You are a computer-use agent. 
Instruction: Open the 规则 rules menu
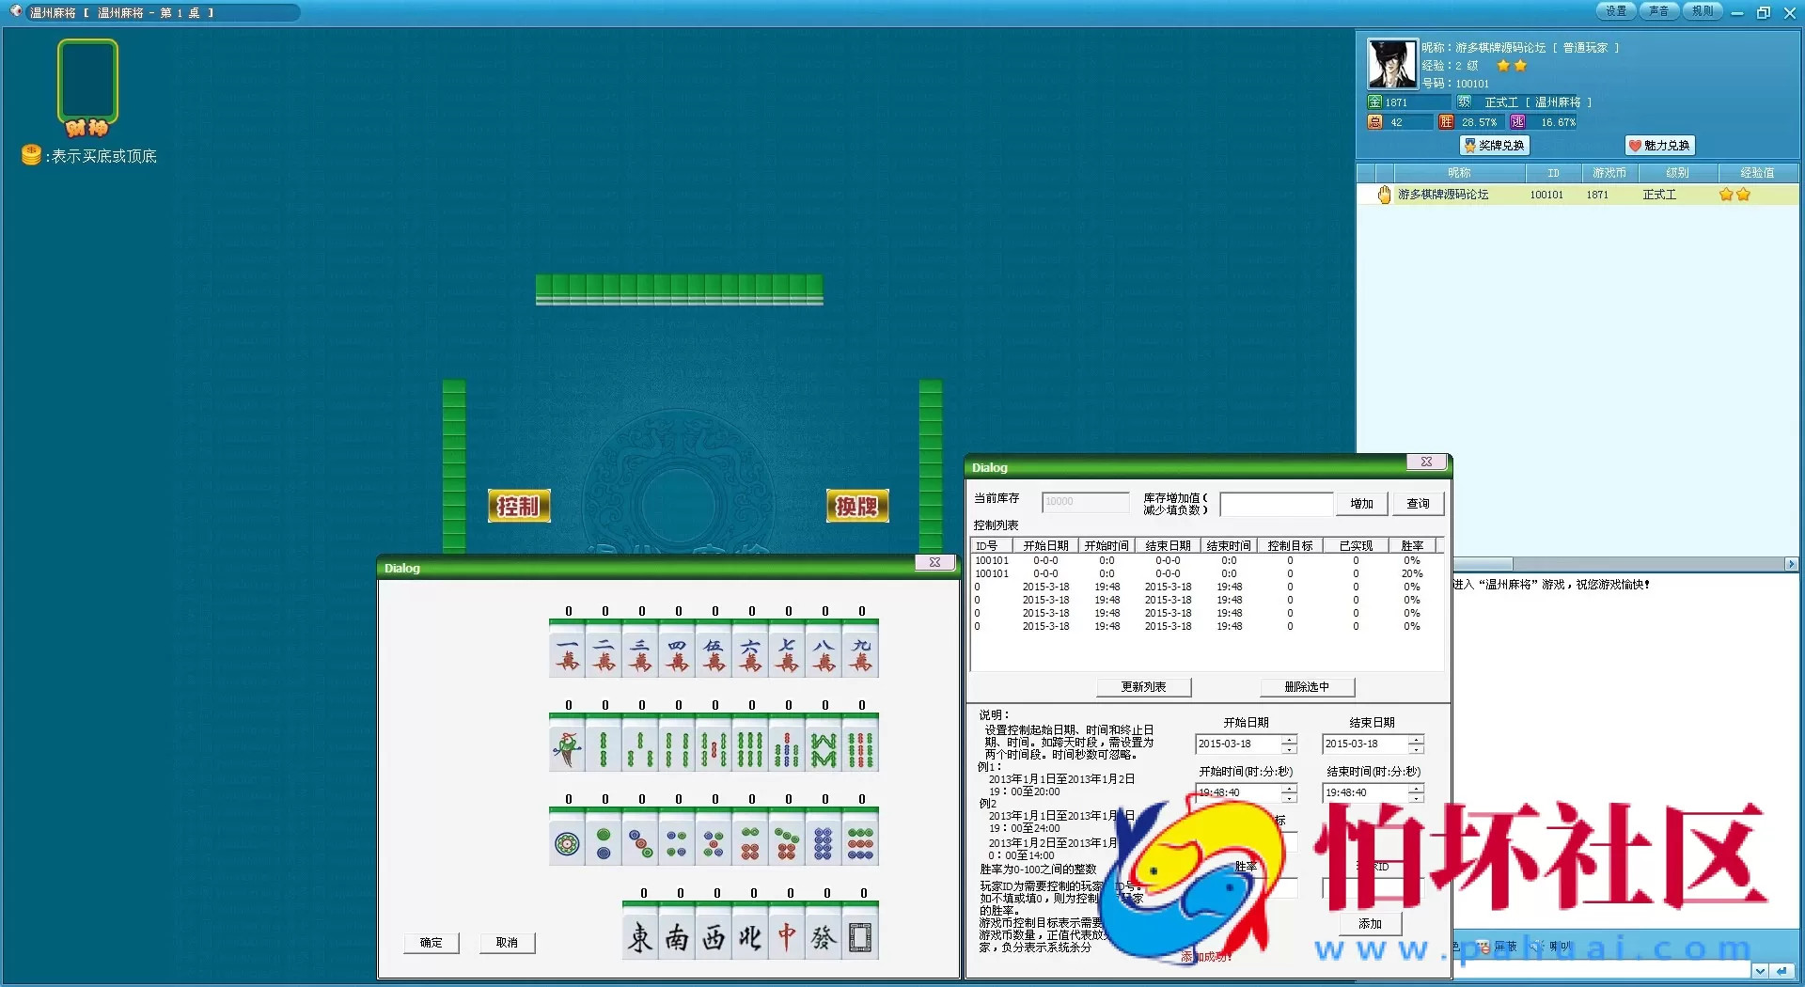[x=1703, y=11]
